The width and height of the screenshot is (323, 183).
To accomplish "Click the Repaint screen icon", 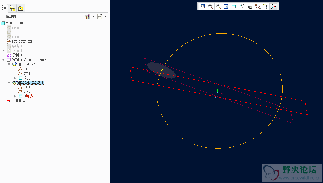I will [x=226, y=6].
